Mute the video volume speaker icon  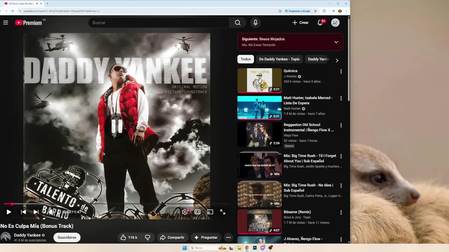click(x=51, y=212)
